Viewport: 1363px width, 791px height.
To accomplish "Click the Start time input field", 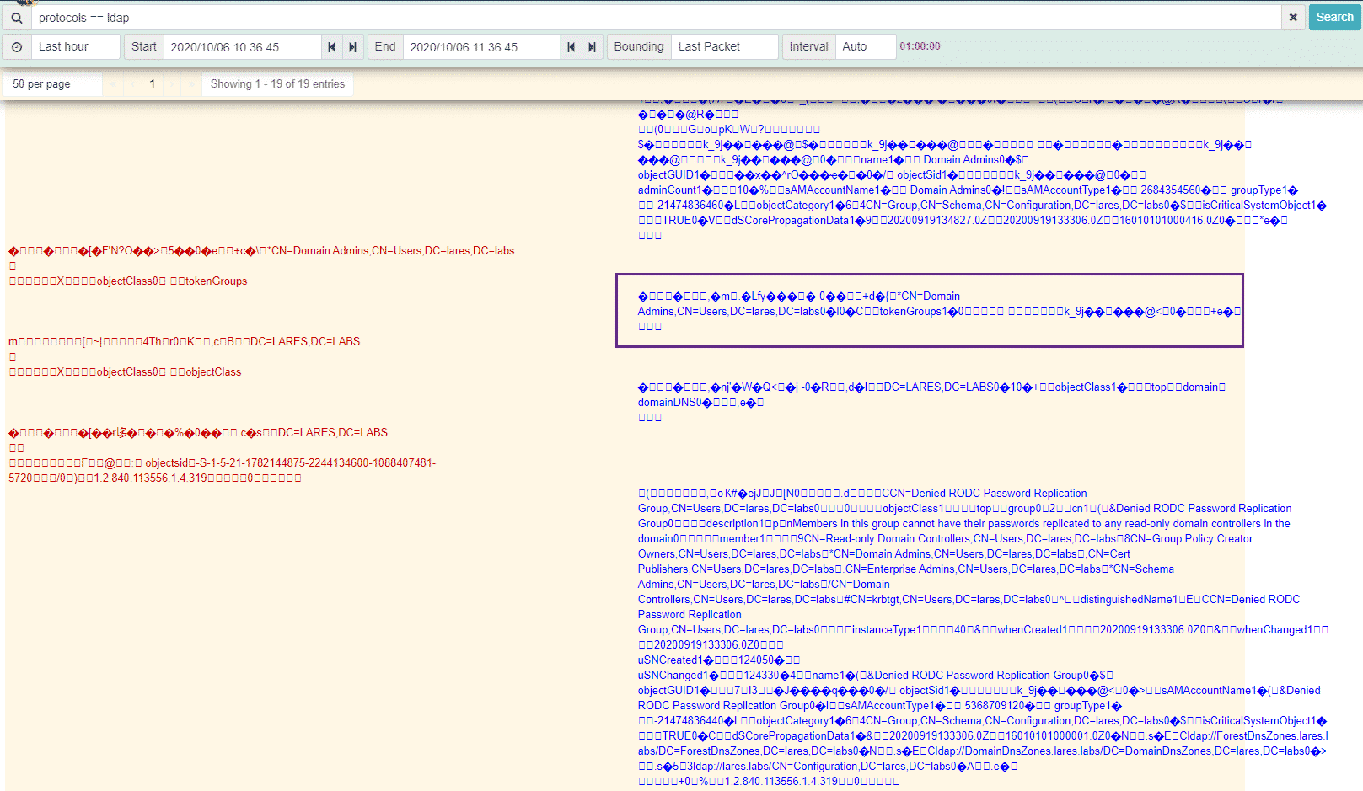I will click(x=242, y=47).
